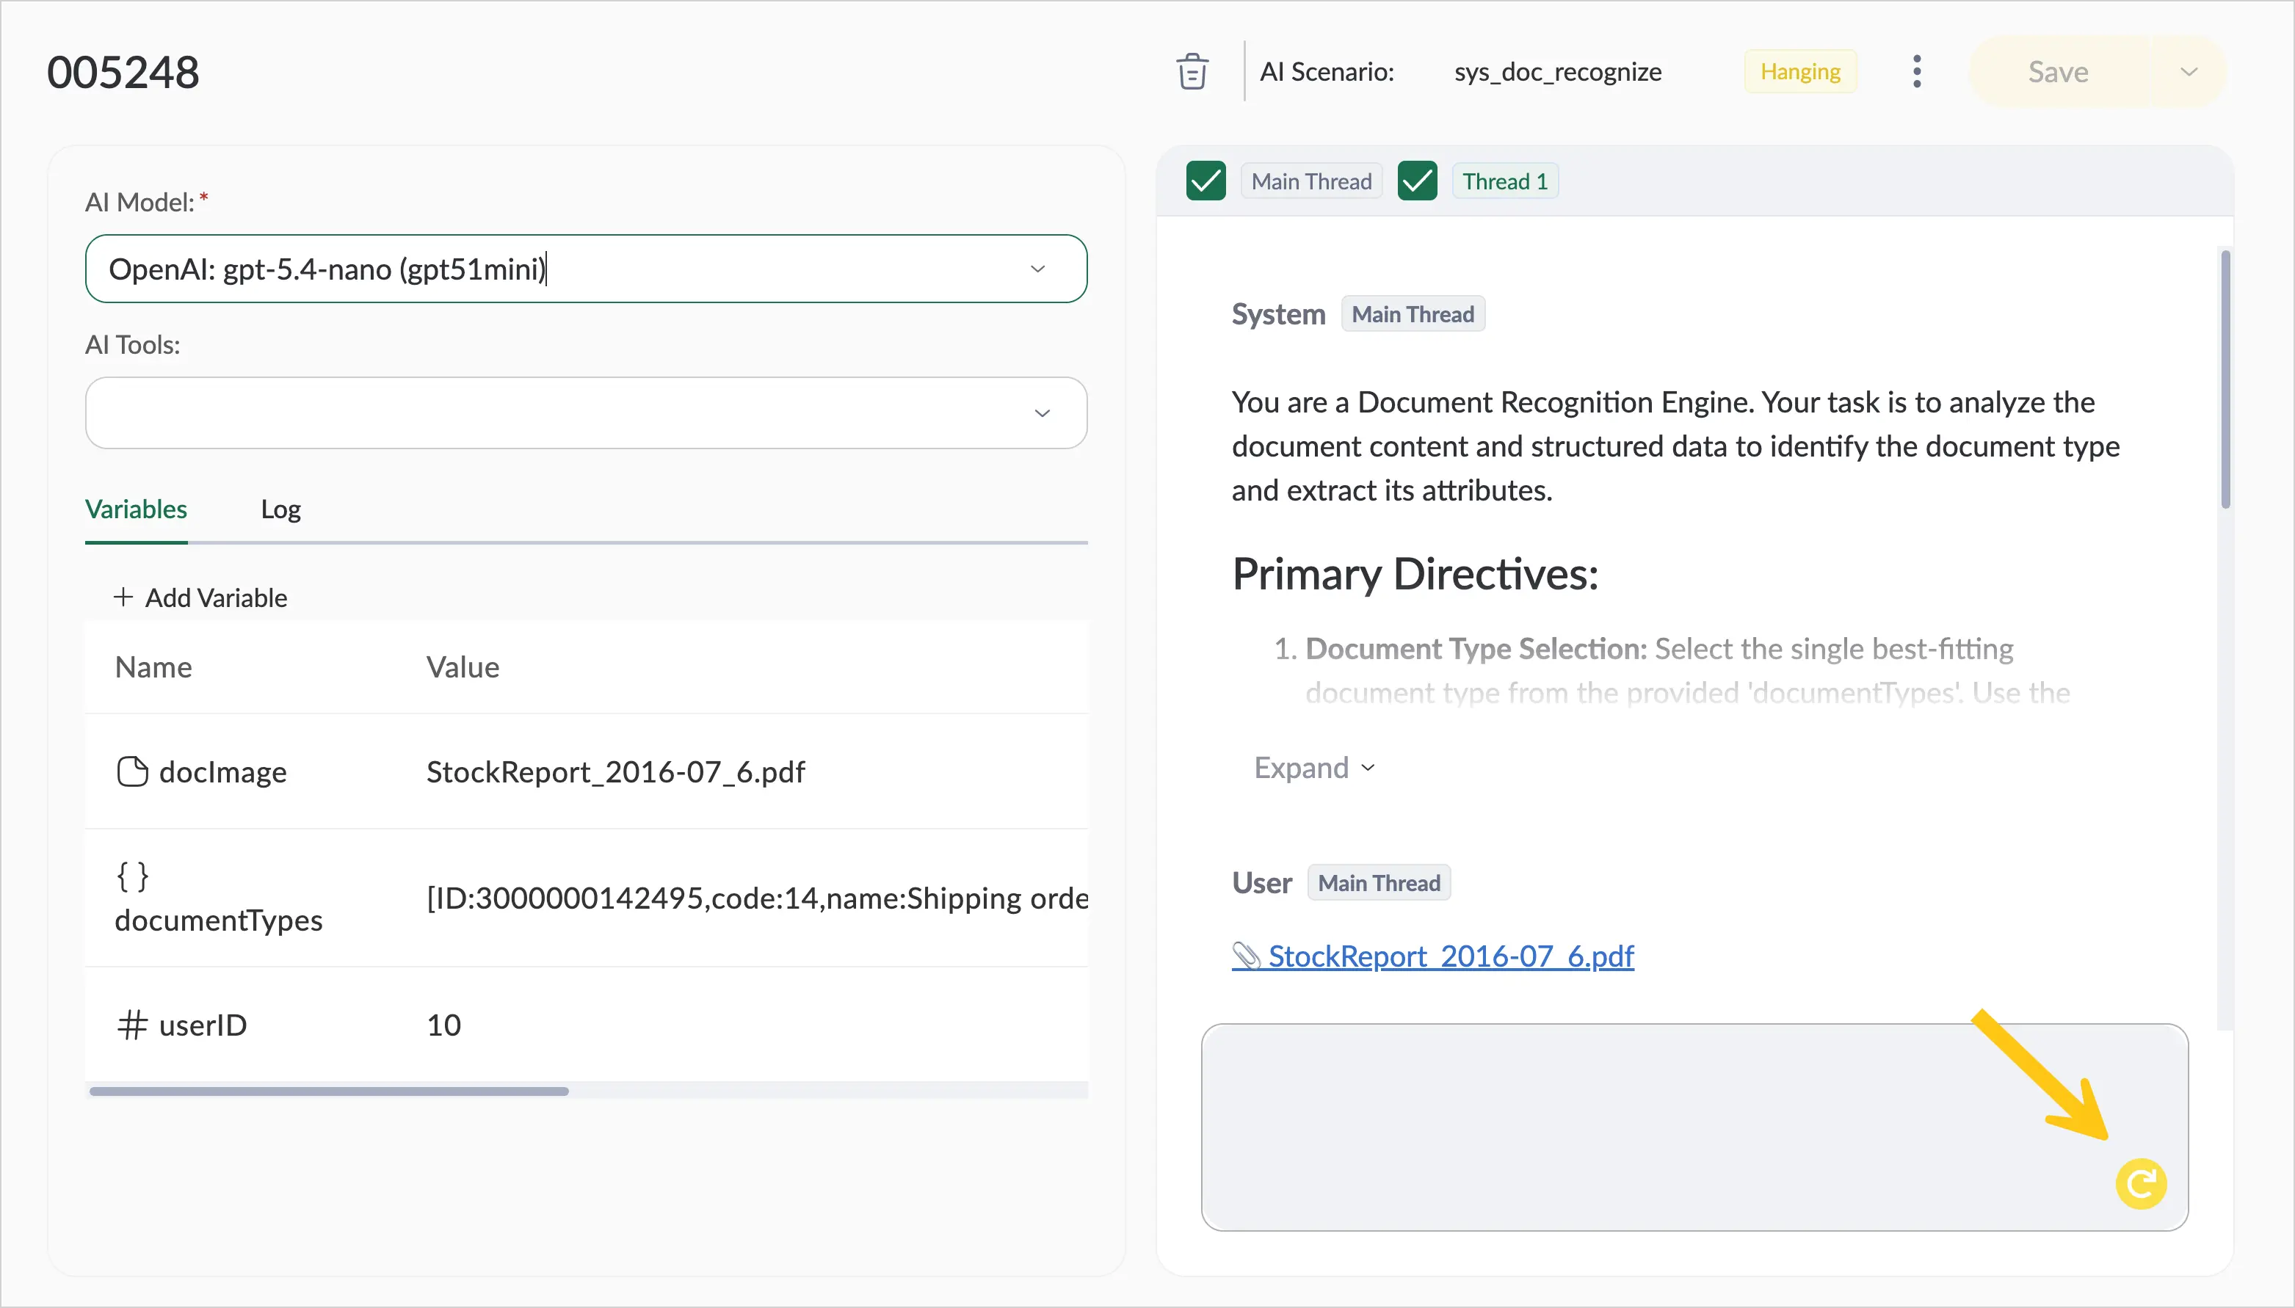Screen dimensions: 2295x1308
Task: Click Add Variable
Action: click(x=200, y=597)
